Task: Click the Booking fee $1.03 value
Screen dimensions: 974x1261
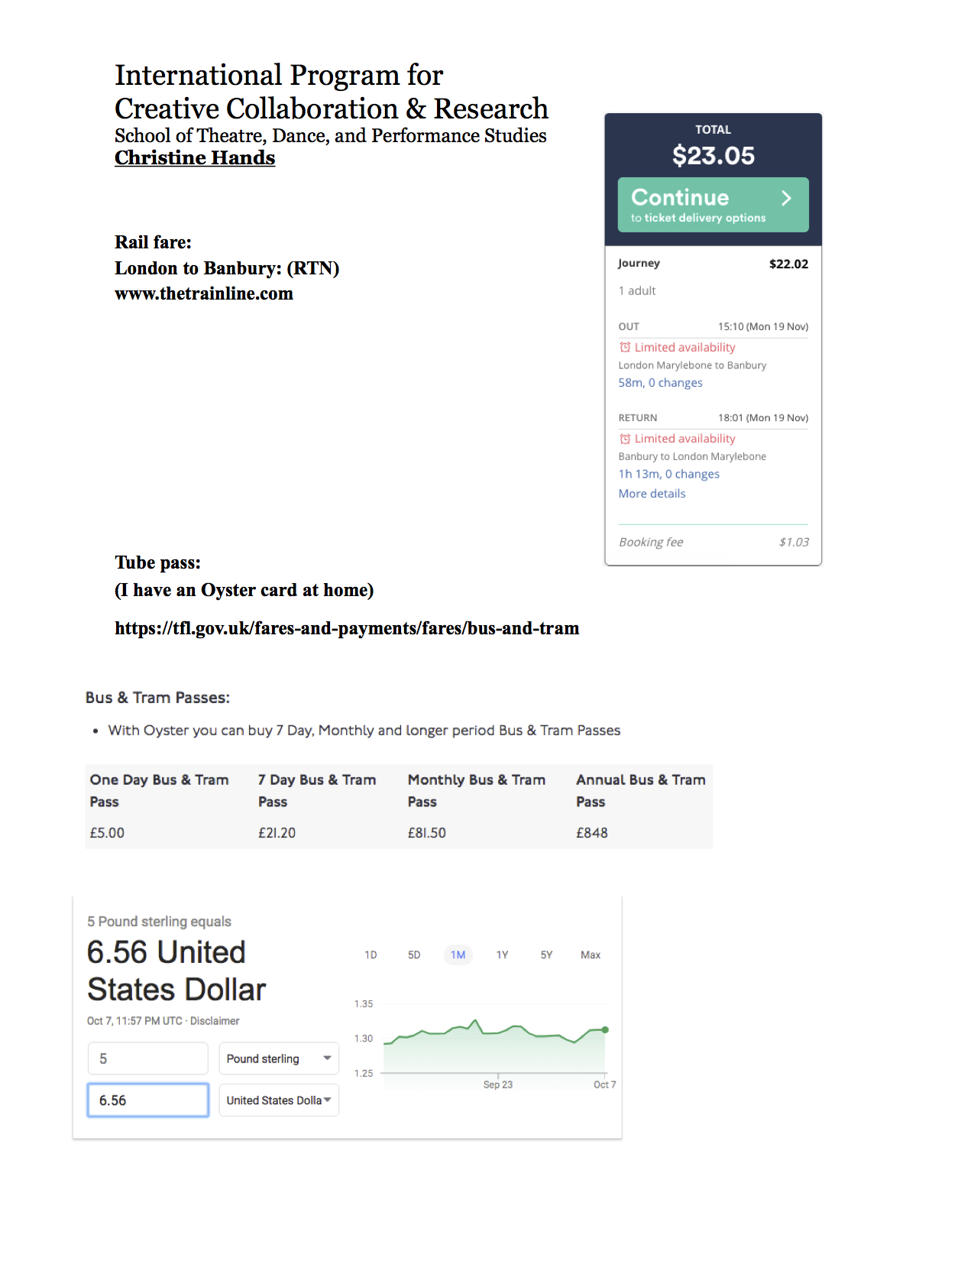Action: 794,543
